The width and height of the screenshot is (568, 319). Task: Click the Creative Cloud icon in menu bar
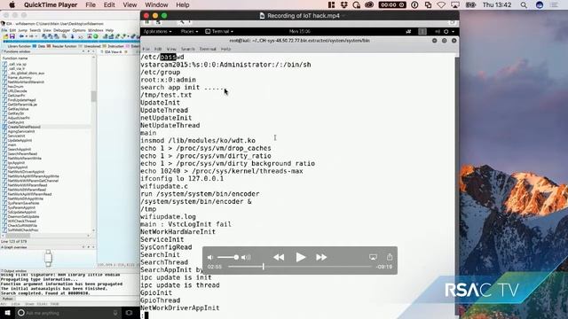(x=369, y=4)
